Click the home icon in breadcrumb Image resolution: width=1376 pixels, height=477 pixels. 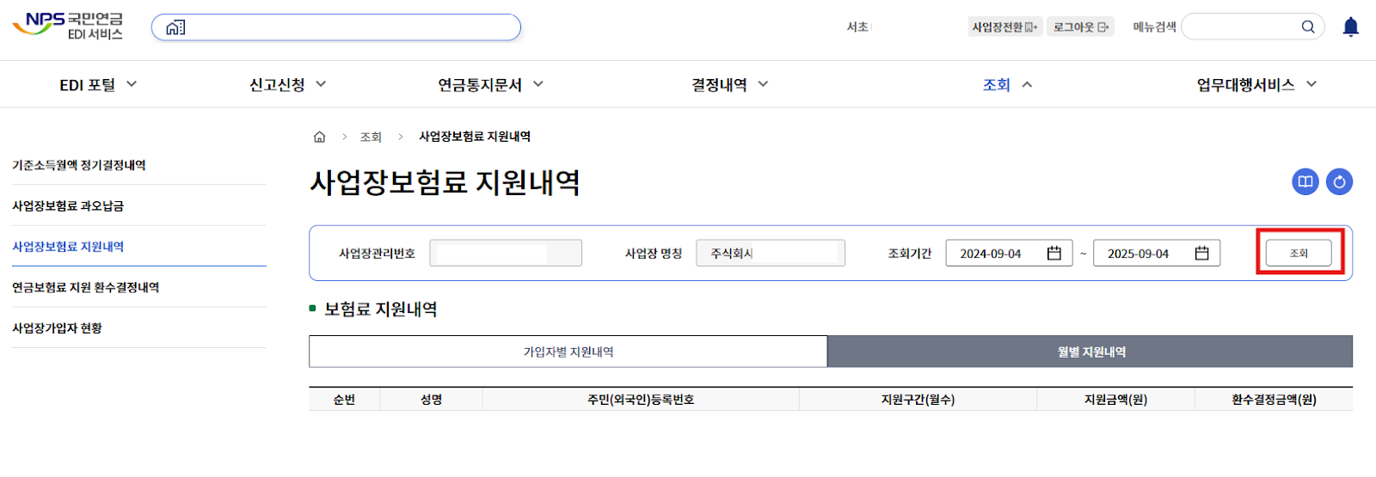[320, 137]
